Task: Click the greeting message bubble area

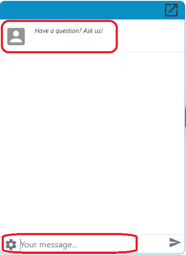Action: pyautogui.click(x=59, y=36)
